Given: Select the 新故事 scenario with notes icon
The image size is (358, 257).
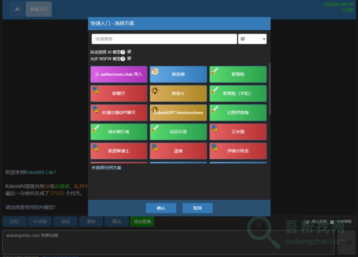Looking at the screenshot, I should pyautogui.click(x=178, y=74).
